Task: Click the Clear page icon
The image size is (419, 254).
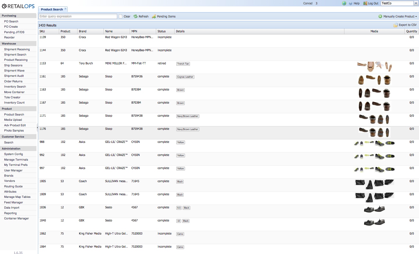Action: click(121, 17)
